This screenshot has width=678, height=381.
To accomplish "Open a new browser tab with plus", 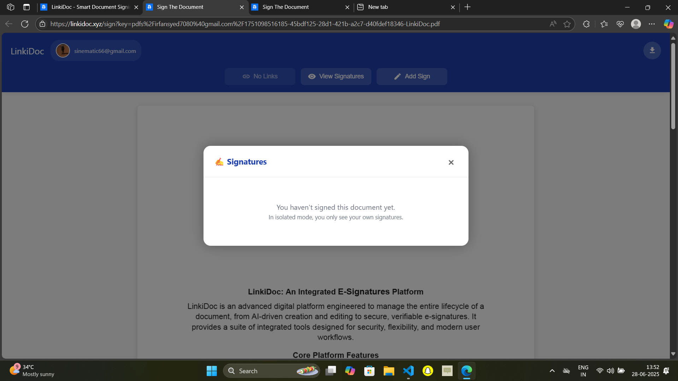I will point(467,7).
